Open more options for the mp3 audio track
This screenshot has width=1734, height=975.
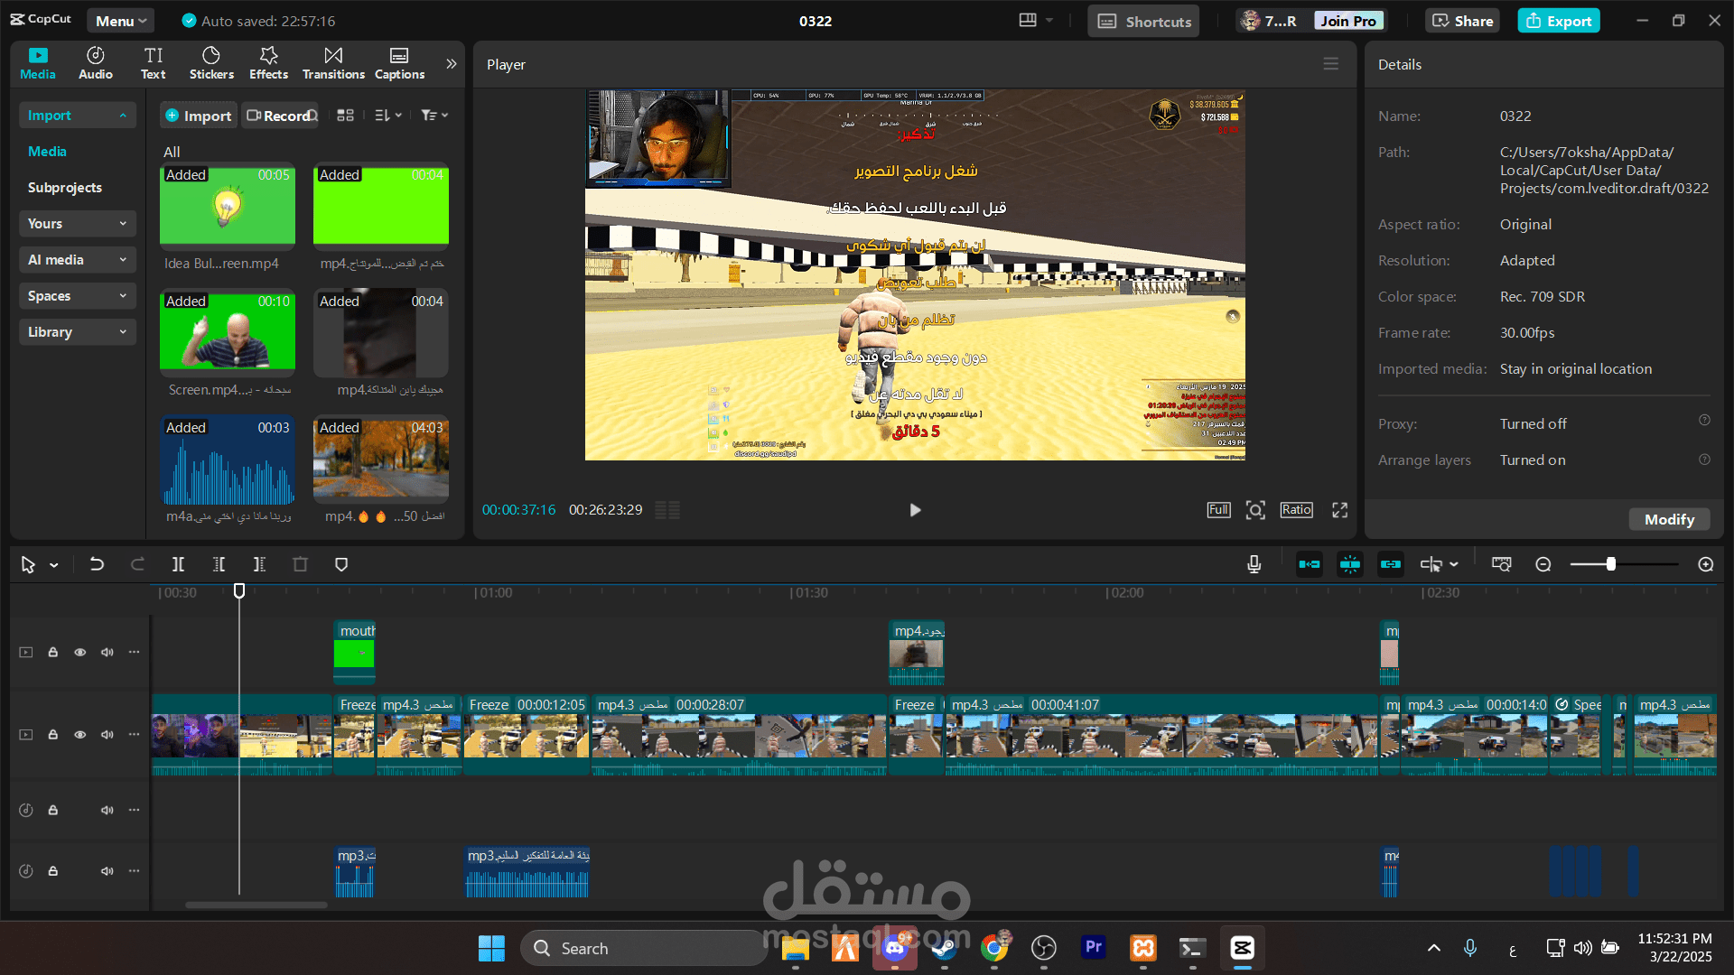point(134,871)
